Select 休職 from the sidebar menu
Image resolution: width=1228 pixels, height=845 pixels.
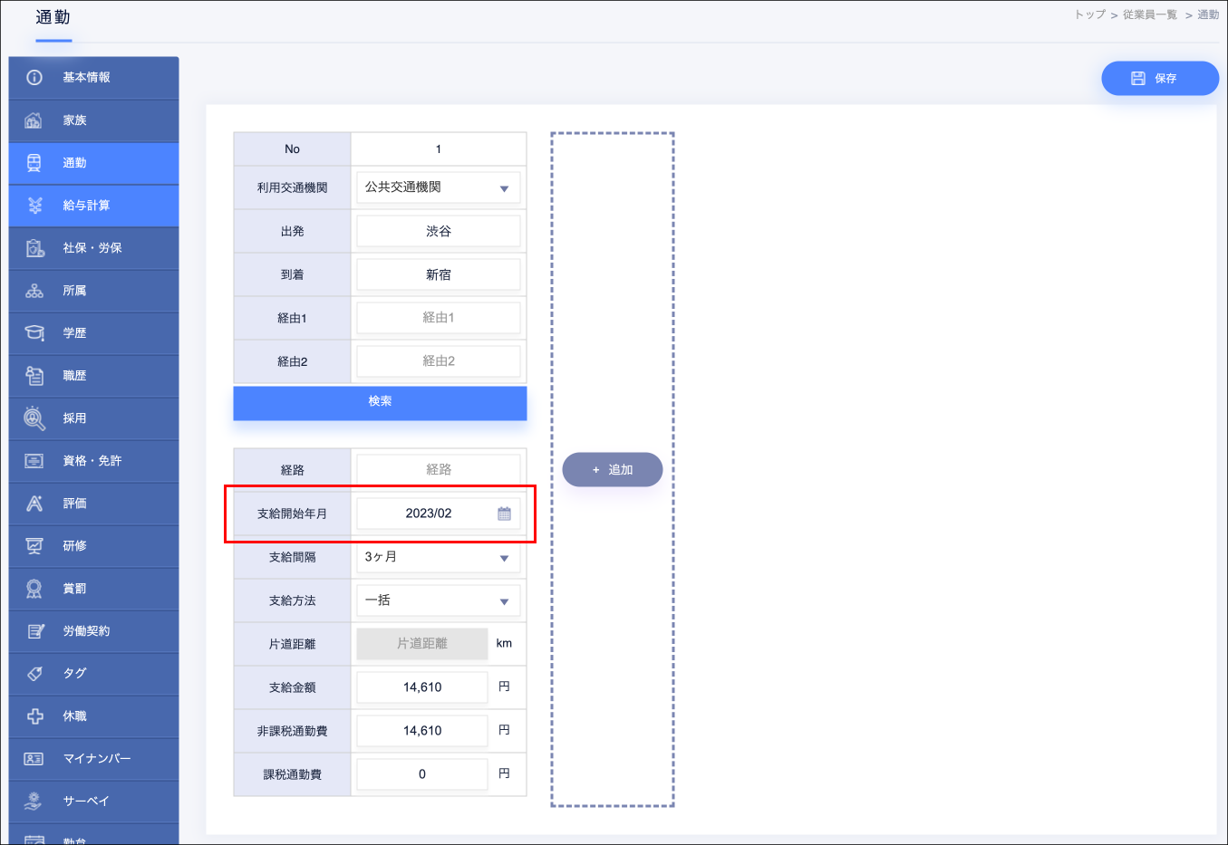click(x=75, y=716)
